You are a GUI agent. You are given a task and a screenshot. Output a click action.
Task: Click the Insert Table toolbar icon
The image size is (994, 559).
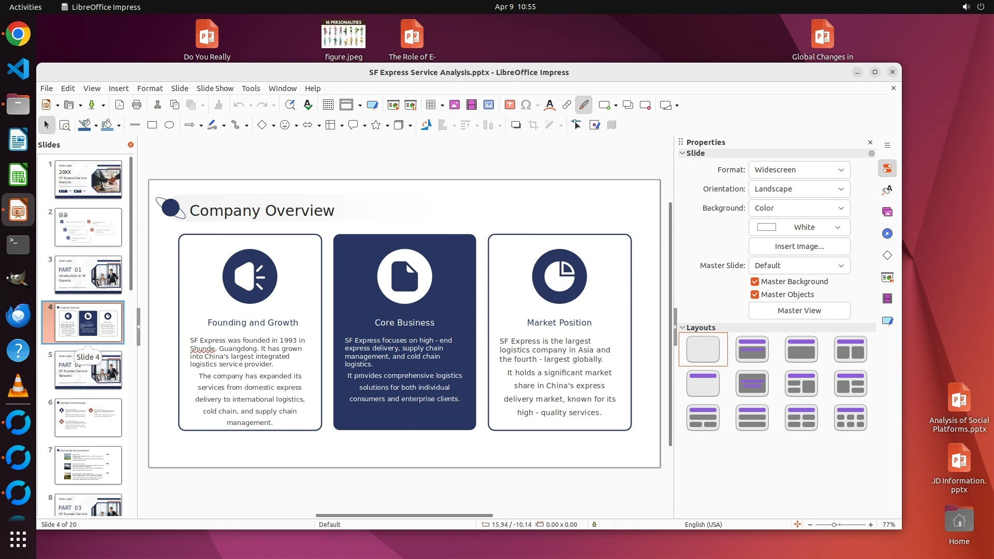[x=430, y=105]
